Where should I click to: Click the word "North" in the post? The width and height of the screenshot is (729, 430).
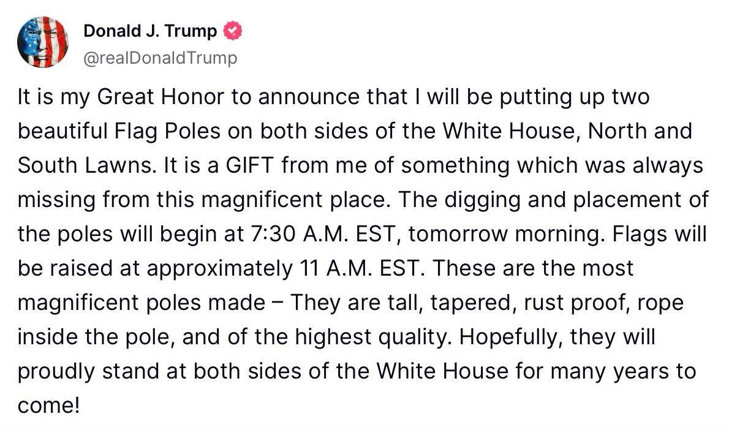[x=617, y=131]
